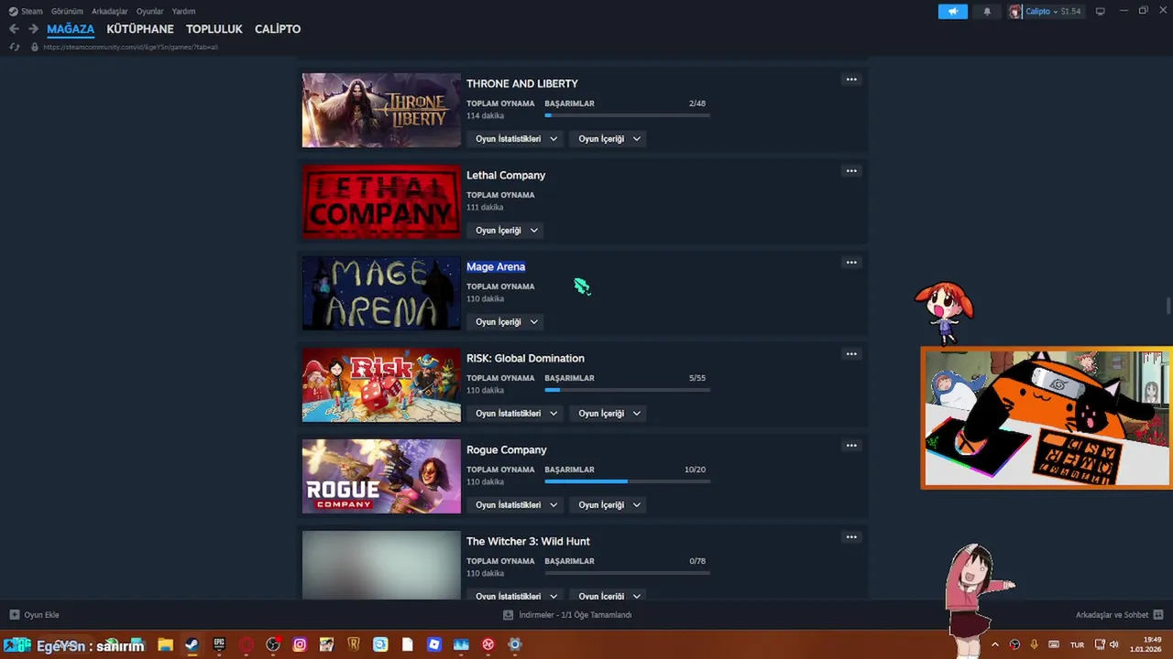
Task: Open the CALİPTO profile tab
Action: 278,29
